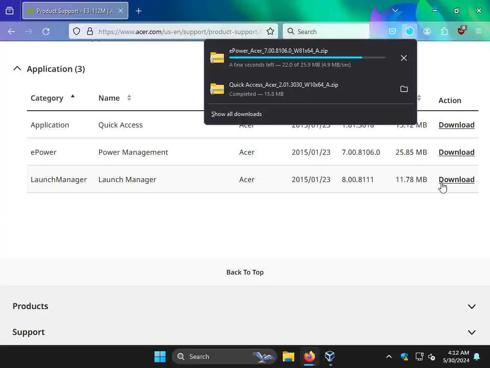Open the clock and date 4:12 AM
The image size is (490, 368).
456,356
